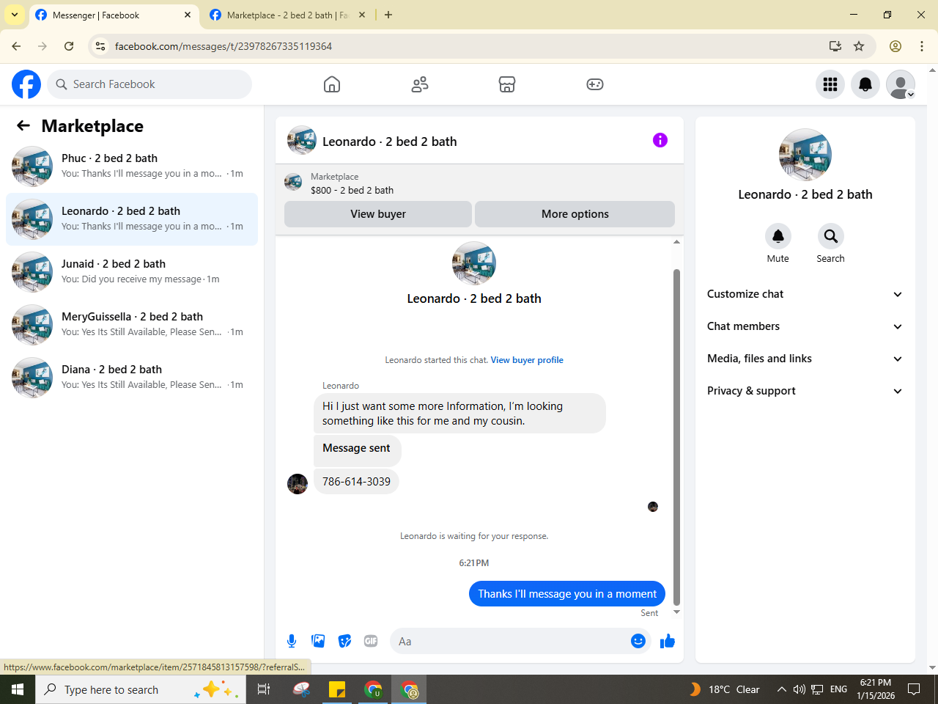Viewport: 938px width, 704px height.
Task: Open a new browser tab
Action: point(388,15)
